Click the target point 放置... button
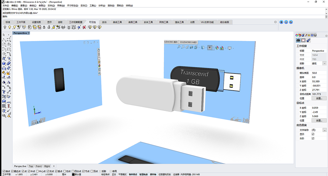Image resolution: width=328 pixels, height=176 pixels. [x=319, y=121]
